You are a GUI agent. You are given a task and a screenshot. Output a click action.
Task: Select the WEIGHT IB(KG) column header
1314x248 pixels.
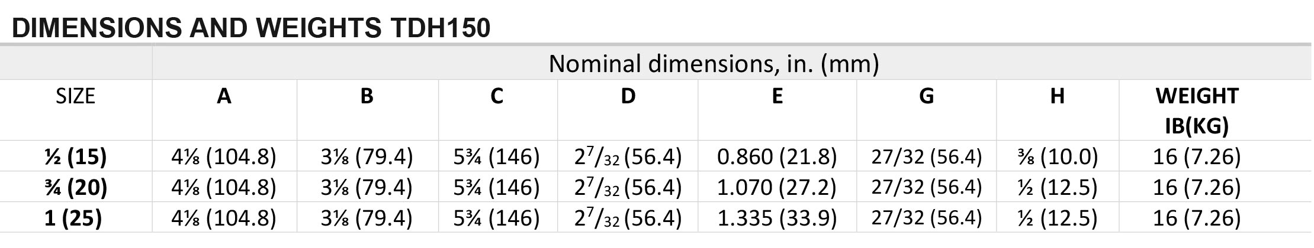click(1197, 110)
